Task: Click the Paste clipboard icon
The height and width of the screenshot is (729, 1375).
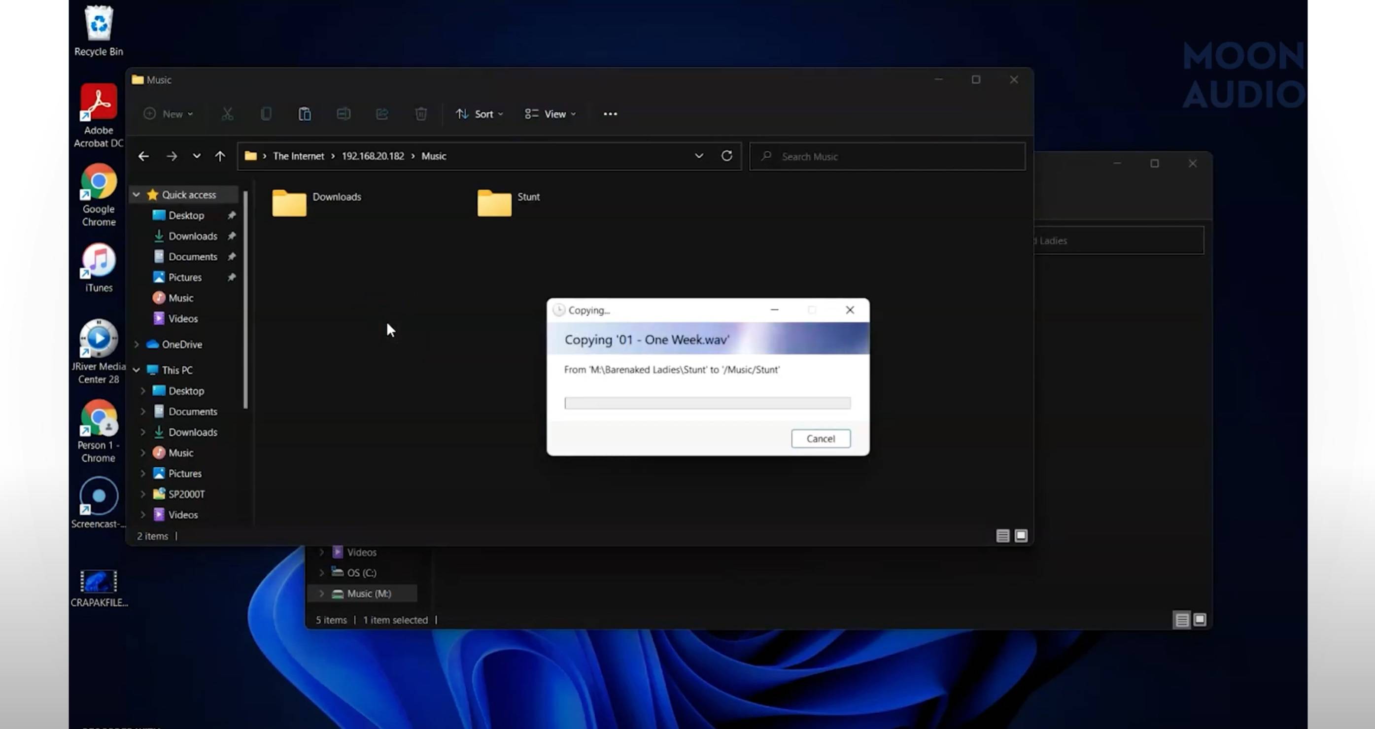Action: coord(304,114)
